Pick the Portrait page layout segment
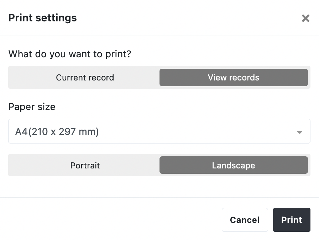319x240 pixels. (85, 166)
